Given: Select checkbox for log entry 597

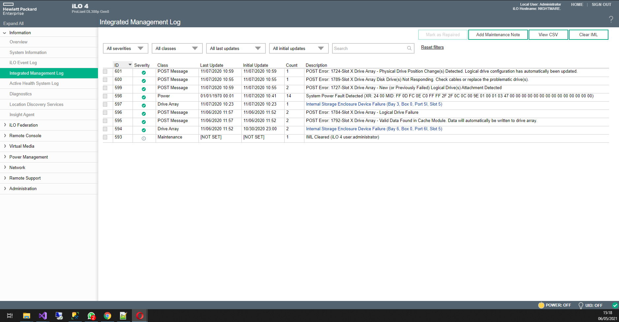Looking at the screenshot, I should [x=105, y=104].
